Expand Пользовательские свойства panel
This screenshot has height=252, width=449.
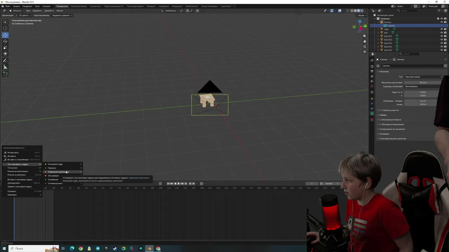point(392,139)
